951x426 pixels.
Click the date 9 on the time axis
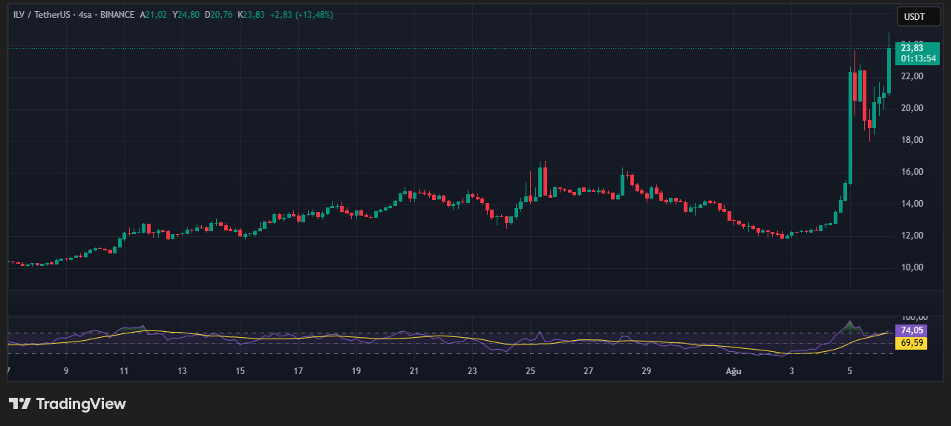[x=65, y=370]
